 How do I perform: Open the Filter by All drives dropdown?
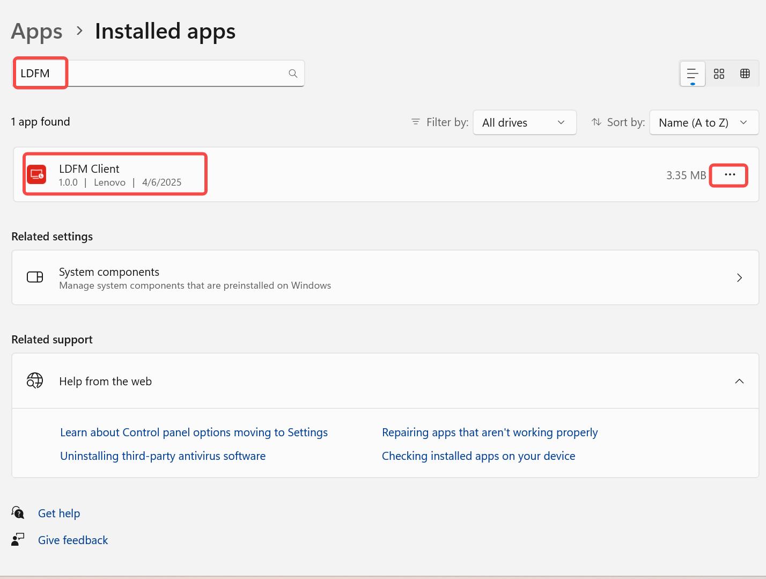(524, 122)
